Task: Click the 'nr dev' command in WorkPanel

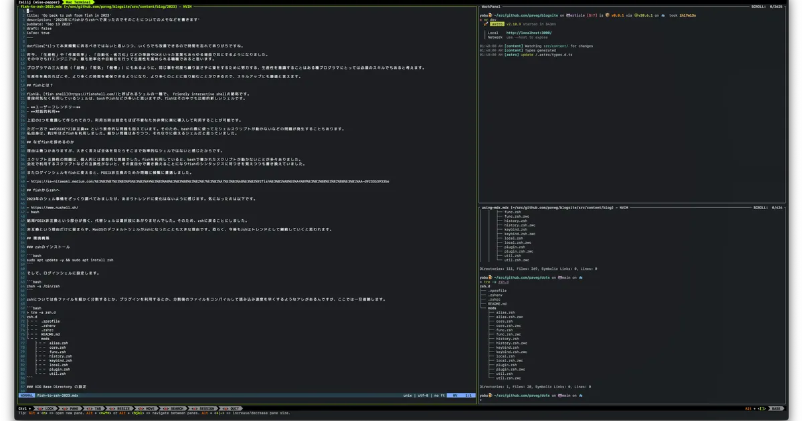Action: pyautogui.click(x=489, y=19)
